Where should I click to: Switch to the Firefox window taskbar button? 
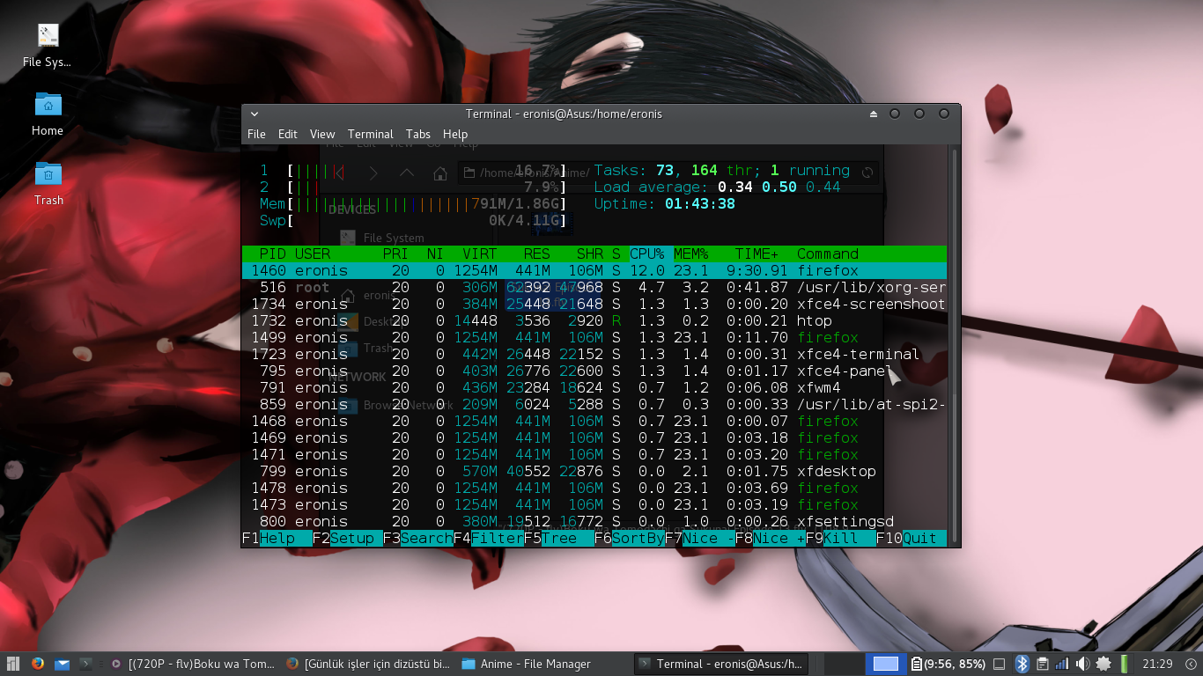click(x=369, y=664)
